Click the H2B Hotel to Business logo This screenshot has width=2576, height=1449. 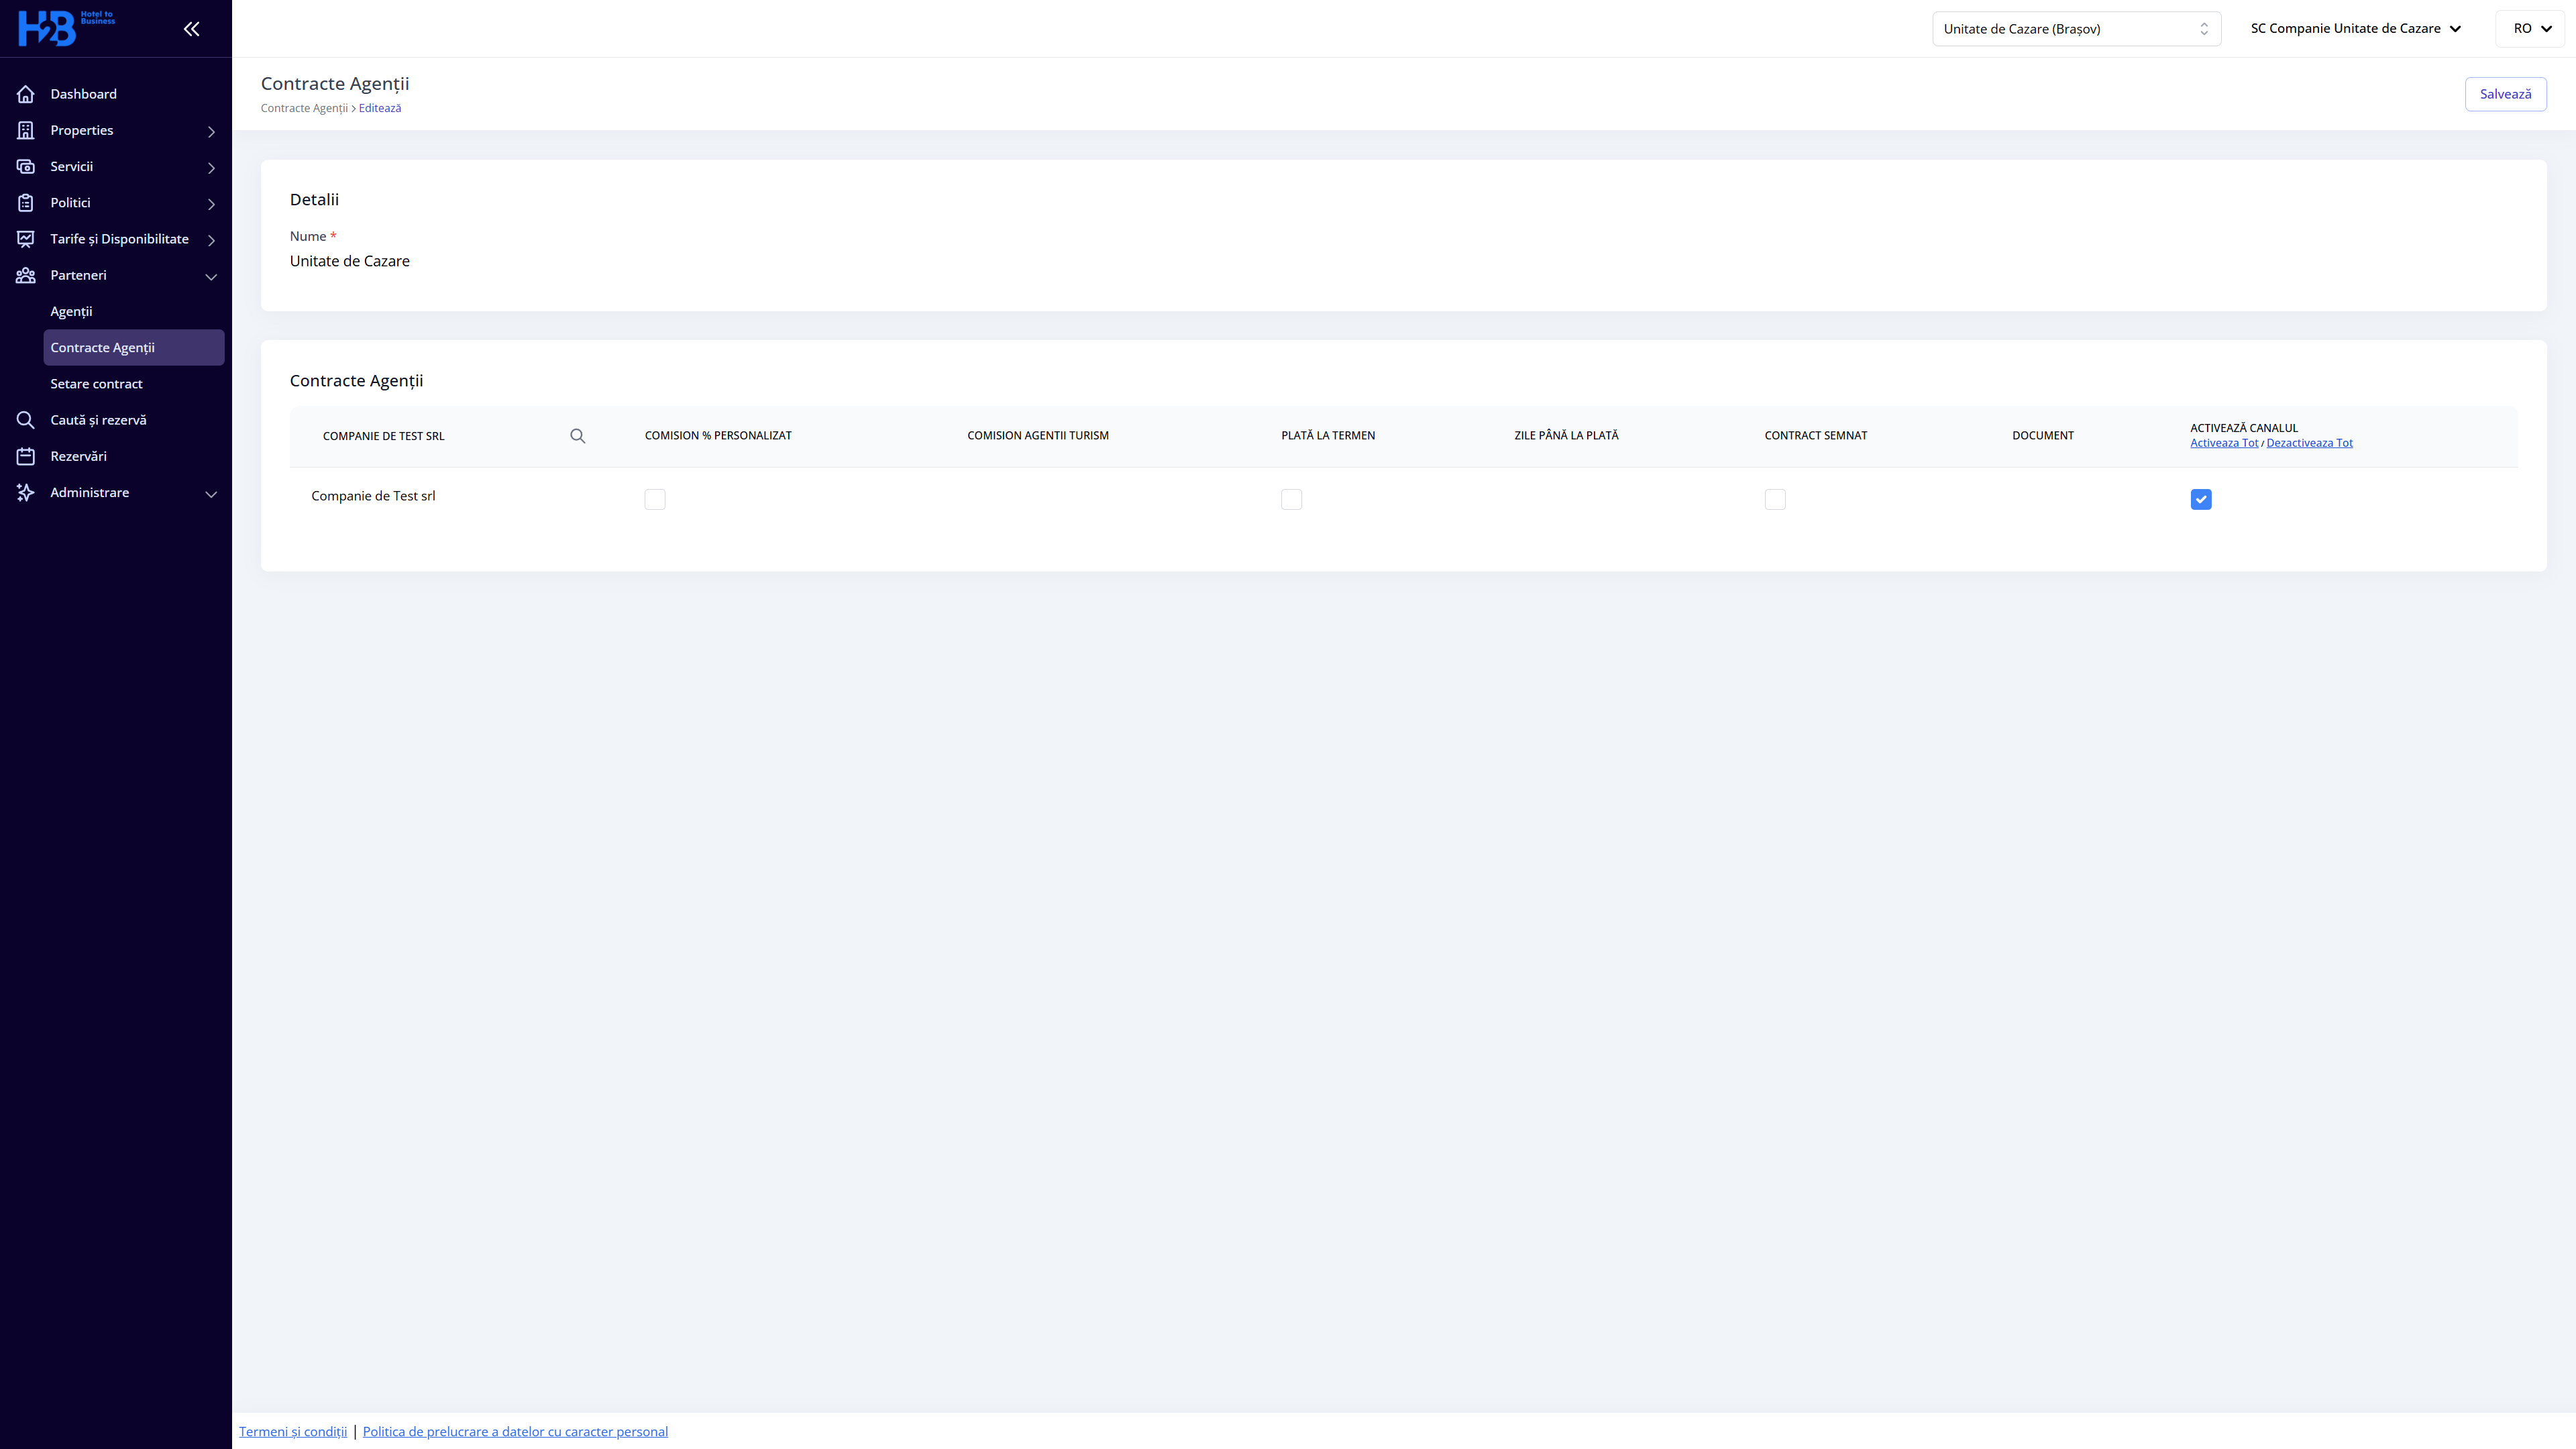66,28
